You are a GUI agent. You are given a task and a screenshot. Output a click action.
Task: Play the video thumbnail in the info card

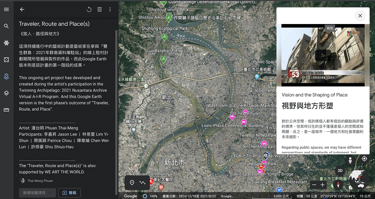pyautogui.click(x=323, y=55)
